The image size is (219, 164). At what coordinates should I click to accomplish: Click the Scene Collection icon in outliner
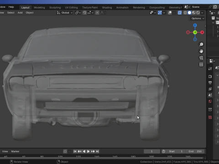click(x=213, y=18)
